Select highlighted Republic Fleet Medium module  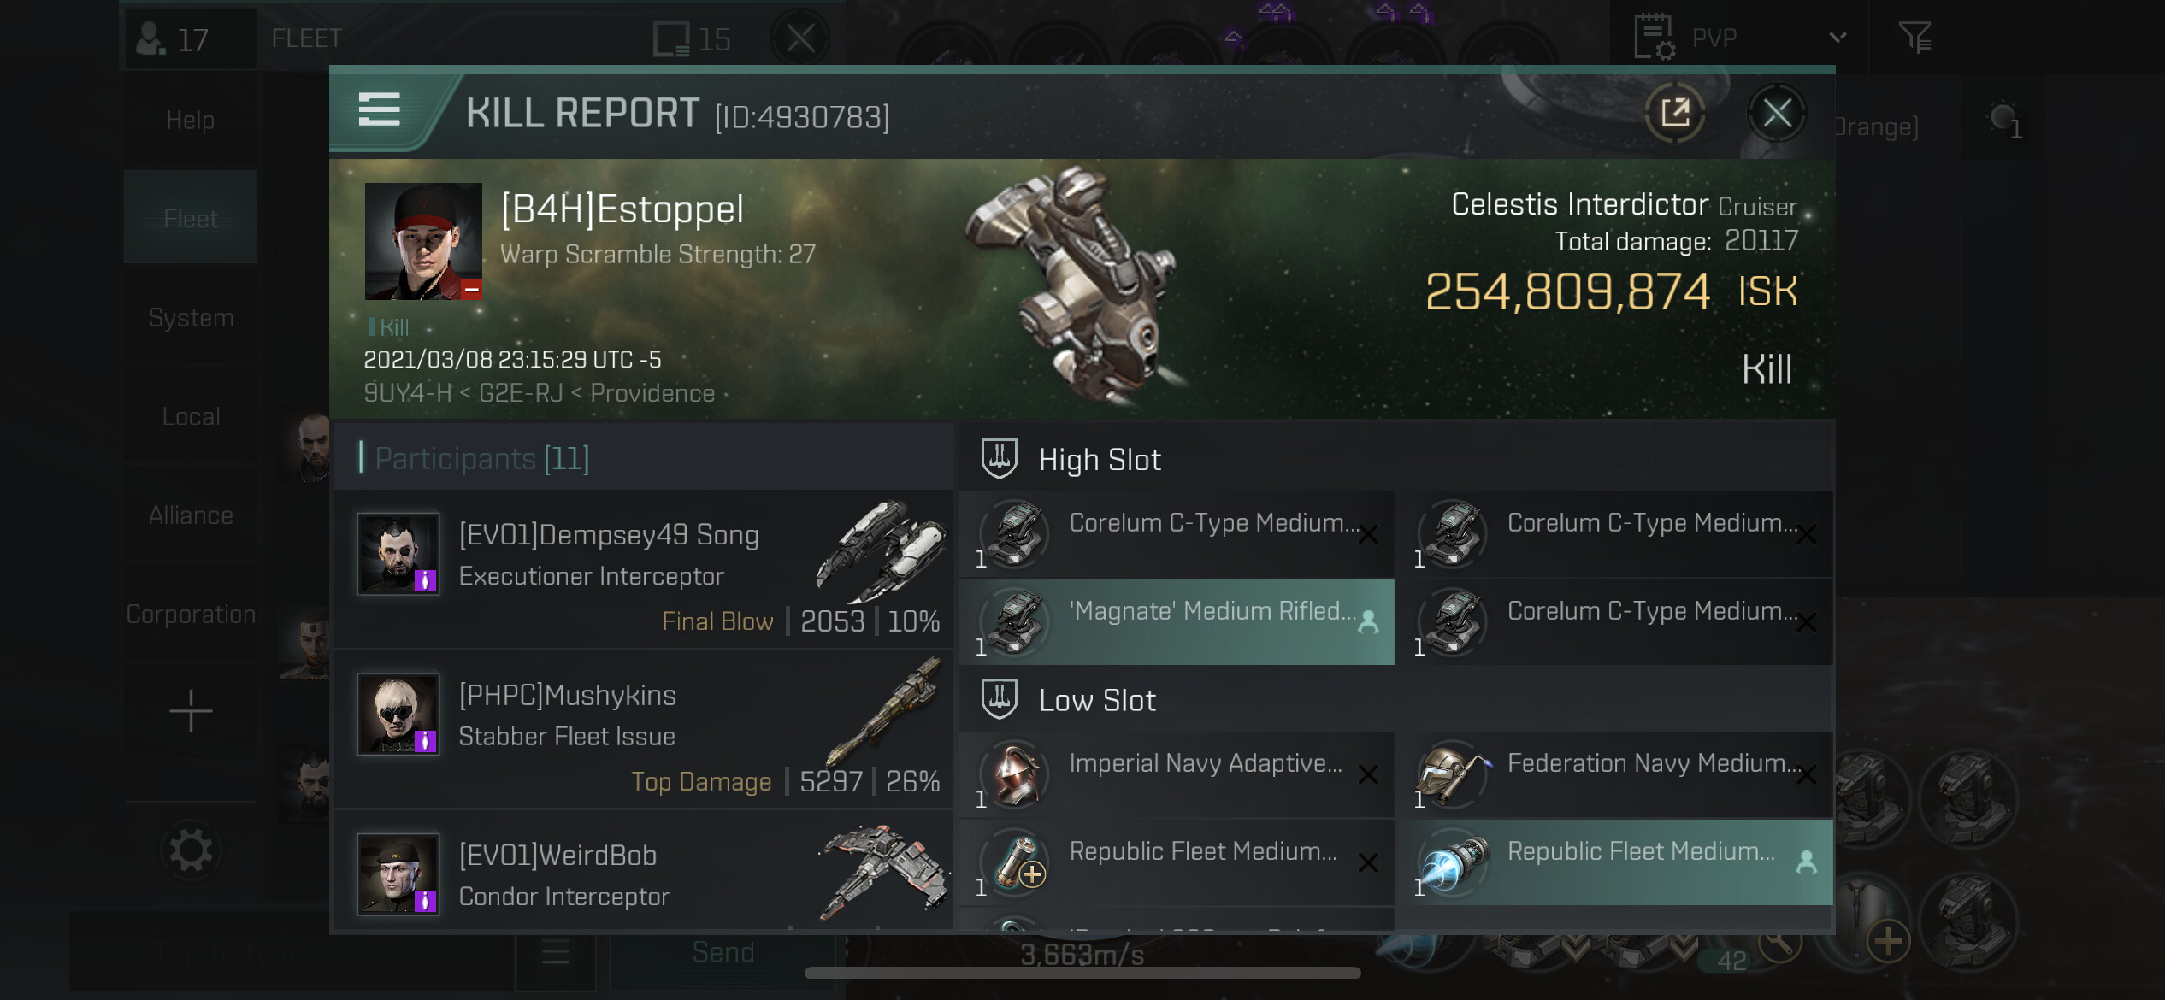click(1614, 862)
